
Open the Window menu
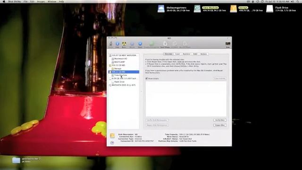pyautogui.click(x=52, y=1)
